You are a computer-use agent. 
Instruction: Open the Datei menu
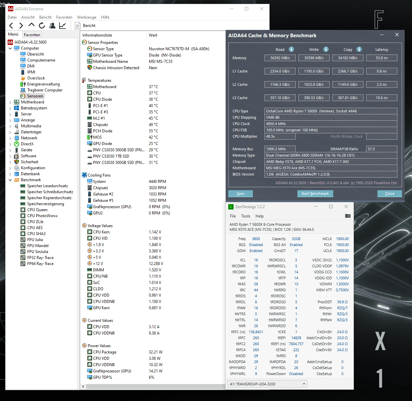12,17
